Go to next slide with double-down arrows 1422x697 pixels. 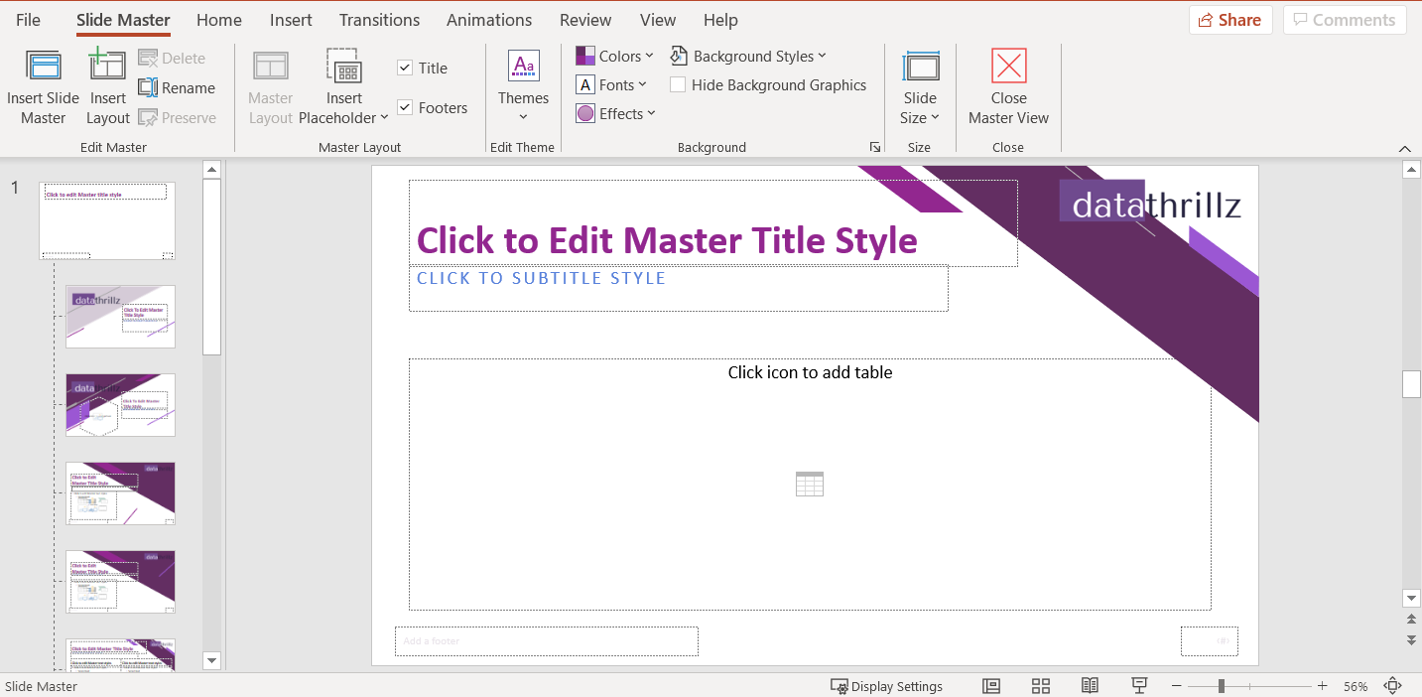pyautogui.click(x=1411, y=640)
